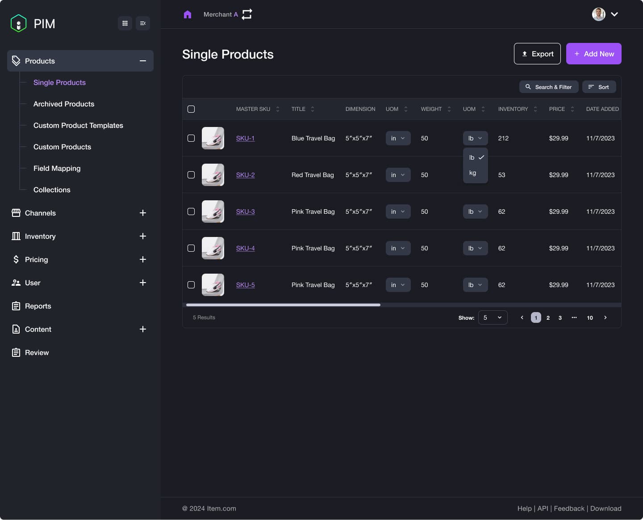Open the SKU-1 dimension unit dropdown
643x520 pixels.
pos(398,138)
